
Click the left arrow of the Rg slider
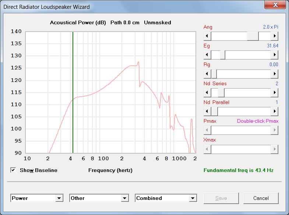click(207, 74)
